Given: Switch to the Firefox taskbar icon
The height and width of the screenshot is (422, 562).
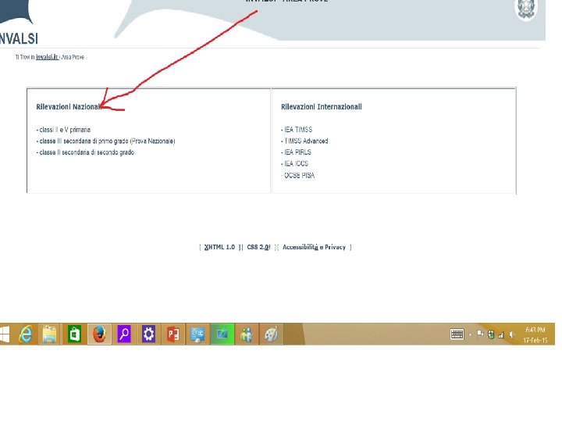Looking at the screenshot, I should tap(99, 334).
